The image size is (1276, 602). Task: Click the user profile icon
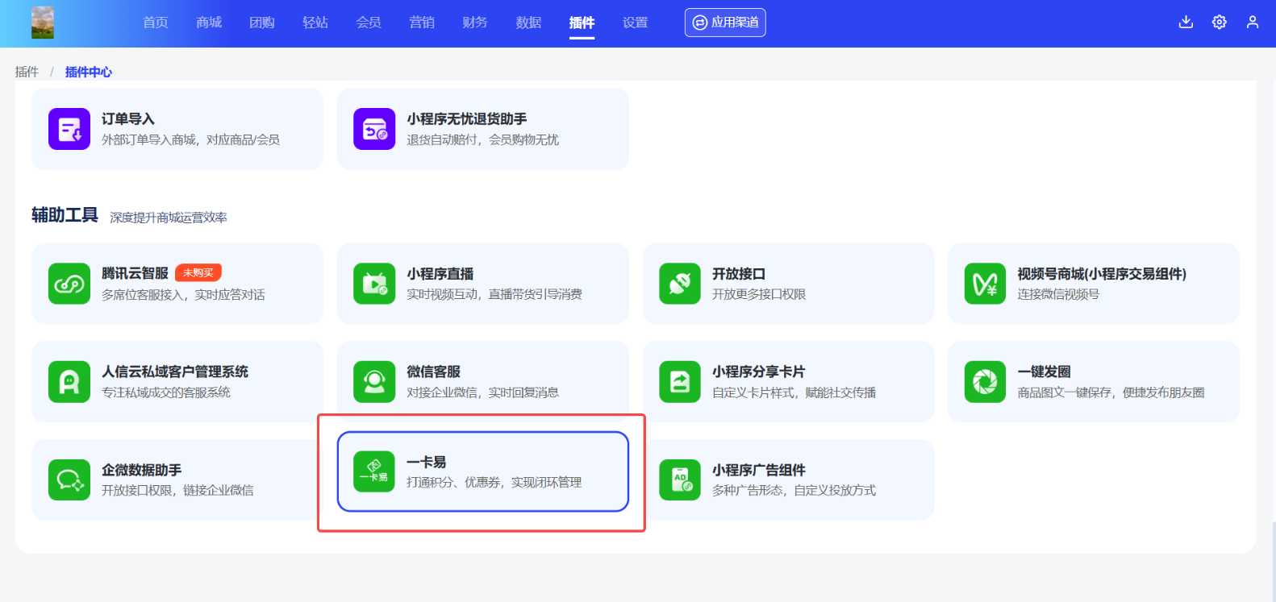coord(1253,23)
